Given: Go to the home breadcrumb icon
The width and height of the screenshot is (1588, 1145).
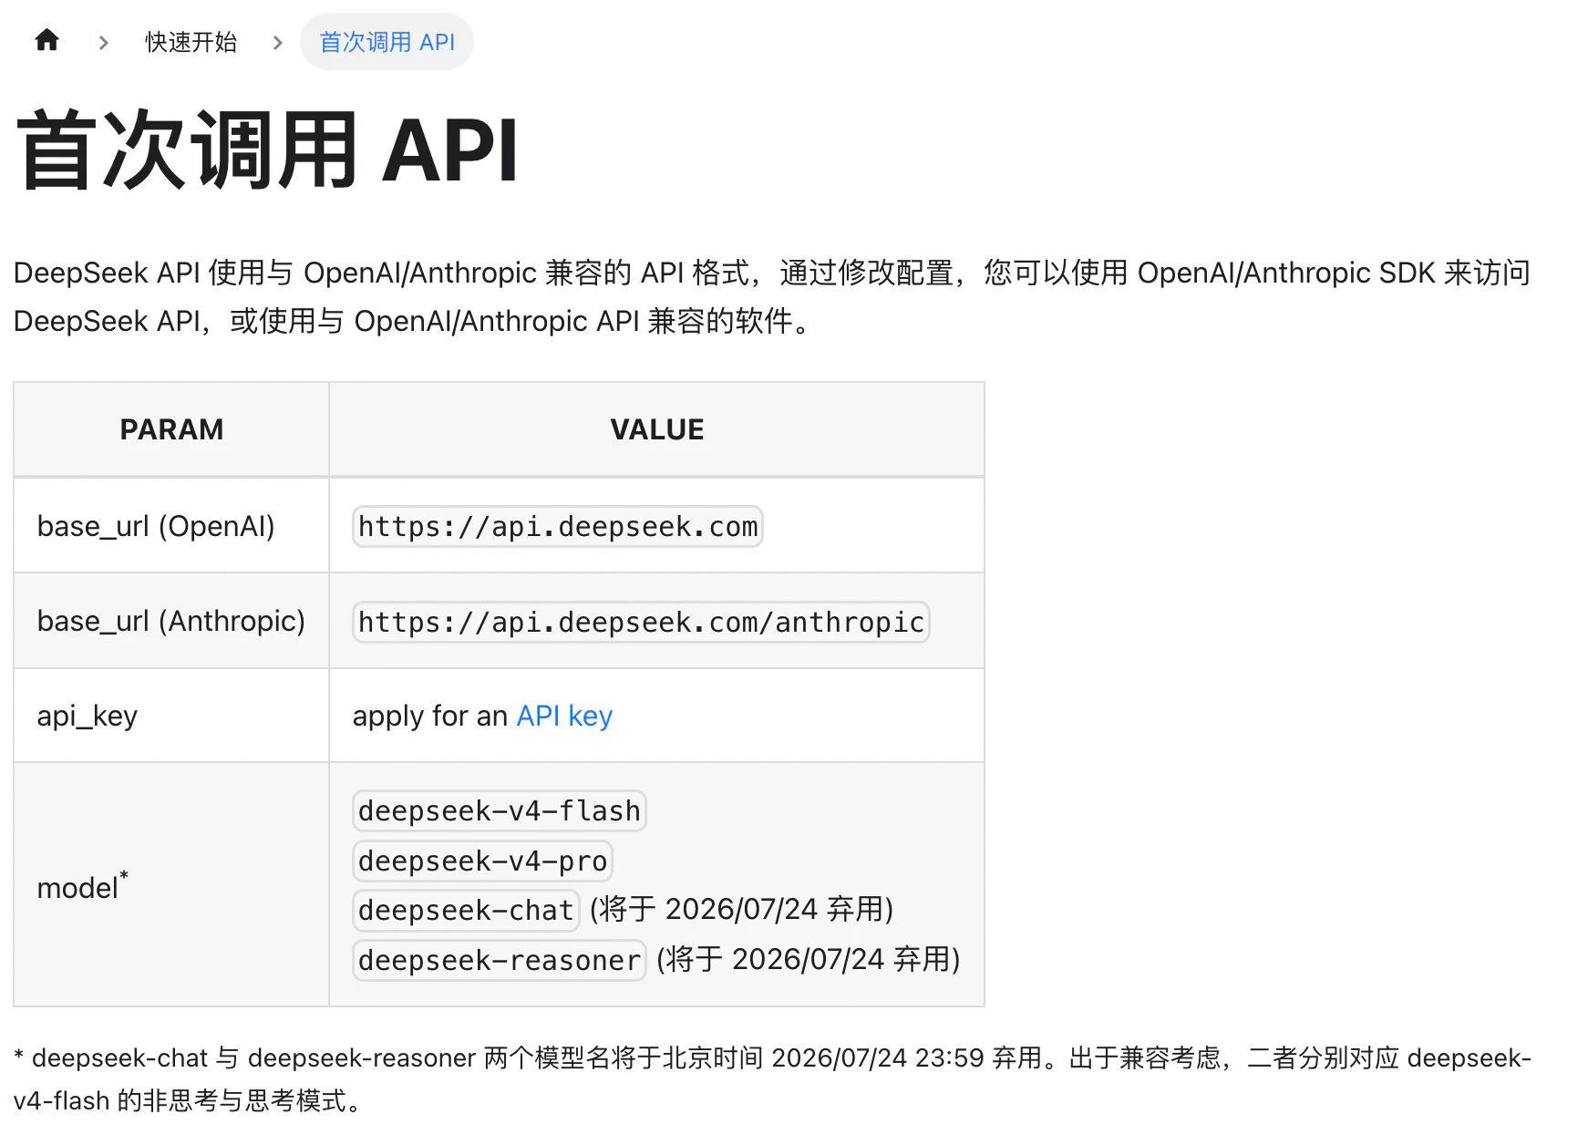Looking at the screenshot, I should point(46,41).
